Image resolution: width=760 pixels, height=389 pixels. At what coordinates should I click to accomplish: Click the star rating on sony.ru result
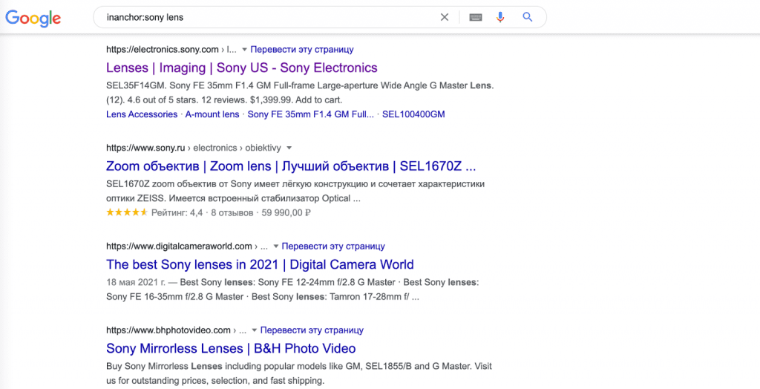(x=126, y=212)
